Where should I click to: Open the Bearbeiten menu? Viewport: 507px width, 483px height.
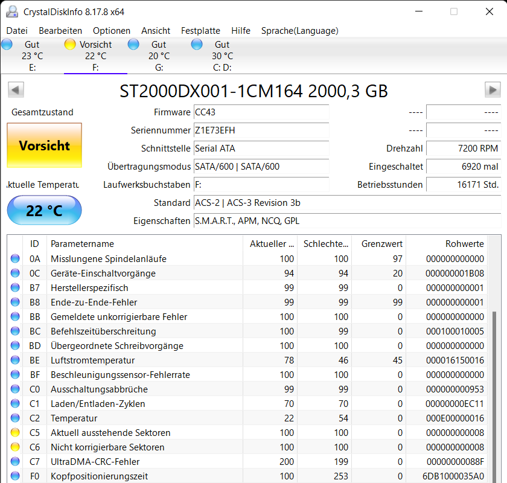(60, 31)
